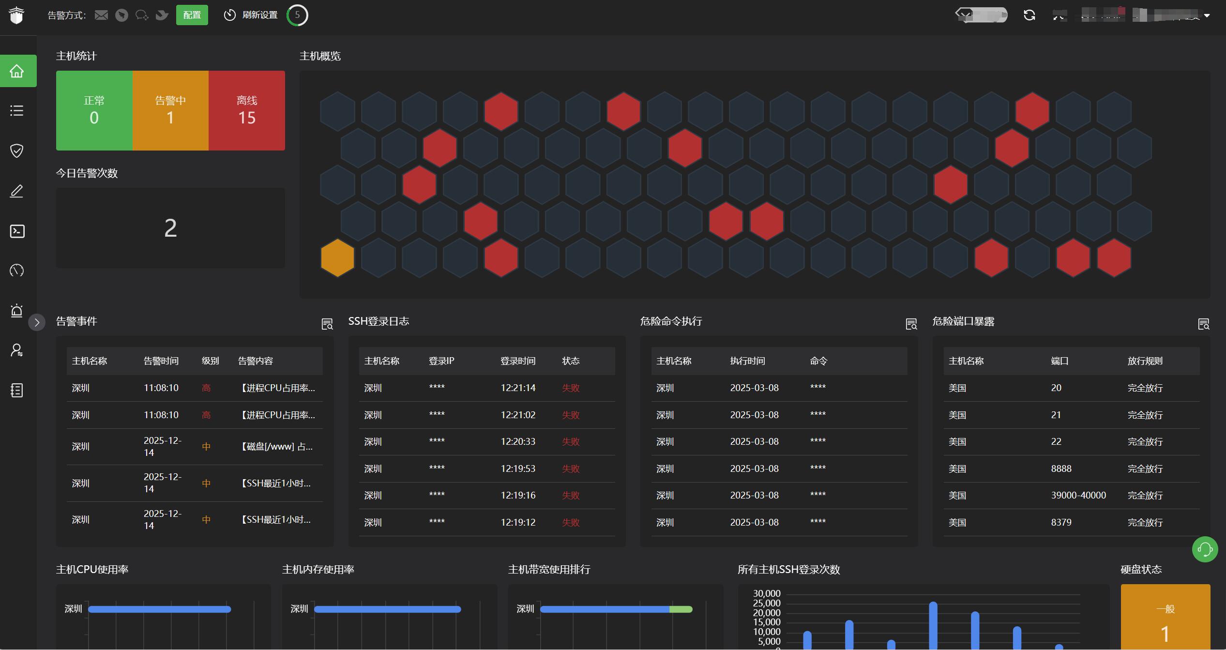This screenshot has width=1226, height=650.
Task: Open the home dashboard sidebar icon
Action: click(x=17, y=71)
